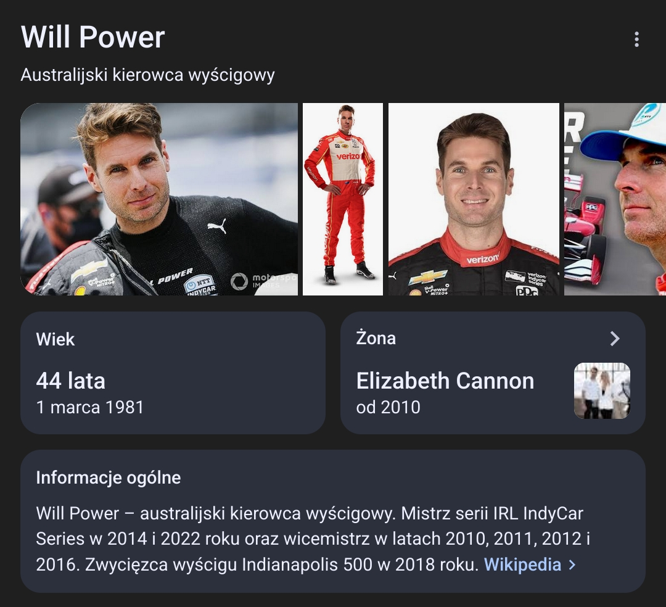Image resolution: width=666 pixels, height=607 pixels.
Task: Select the 44 lata age value
Action: (70, 381)
